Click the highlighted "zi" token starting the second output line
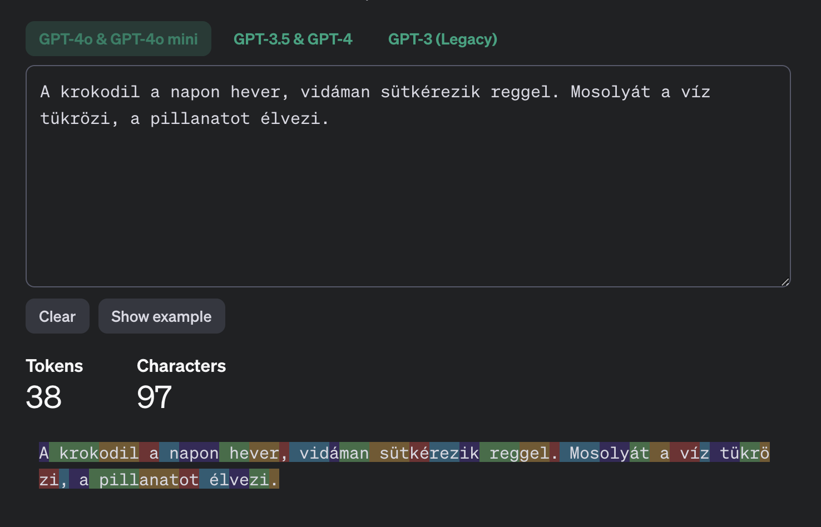The width and height of the screenshot is (821, 527). click(x=48, y=480)
